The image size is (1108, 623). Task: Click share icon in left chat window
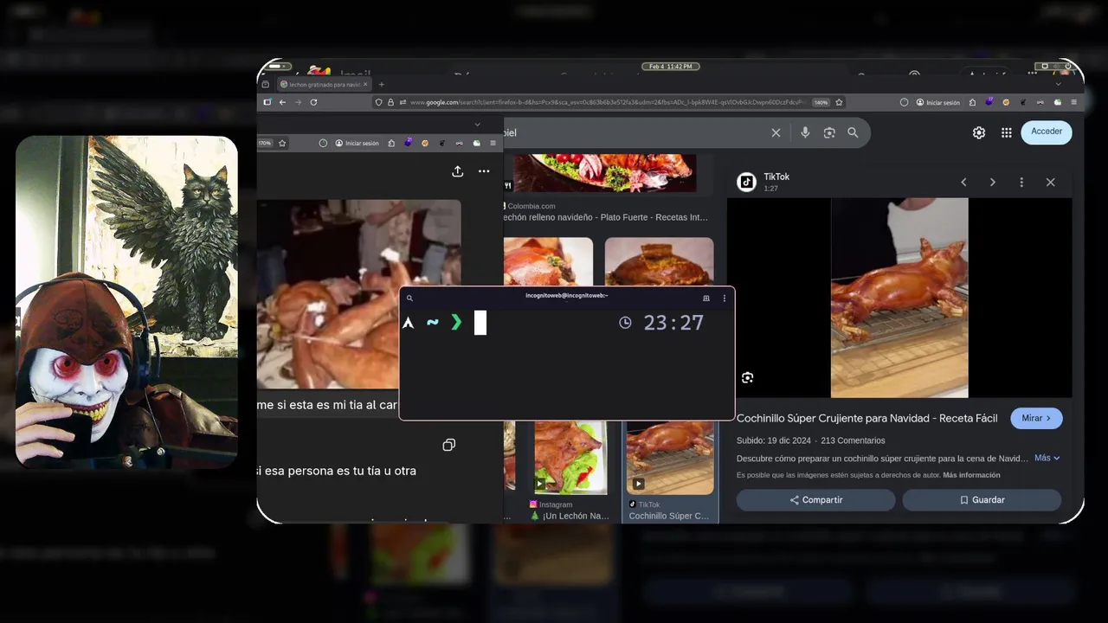(x=457, y=171)
